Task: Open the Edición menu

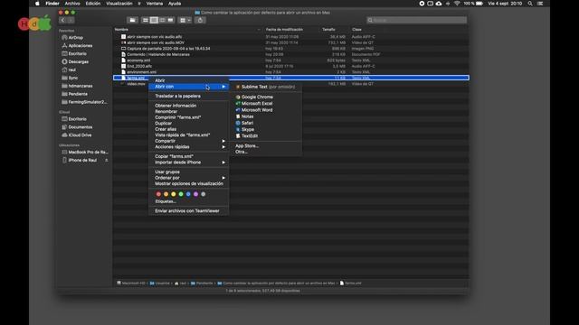Action: click(x=93, y=4)
